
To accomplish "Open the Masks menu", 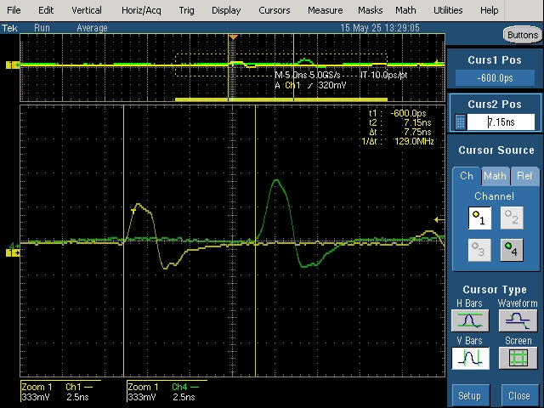I will point(371,10).
